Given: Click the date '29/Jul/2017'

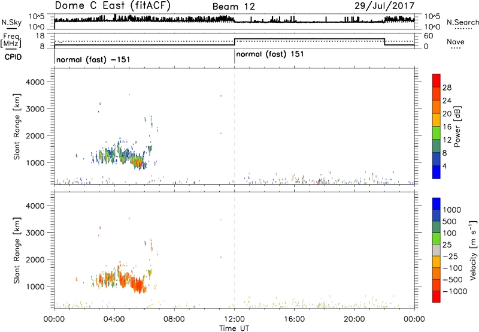Looking at the screenshot, I should click(384, 6).
